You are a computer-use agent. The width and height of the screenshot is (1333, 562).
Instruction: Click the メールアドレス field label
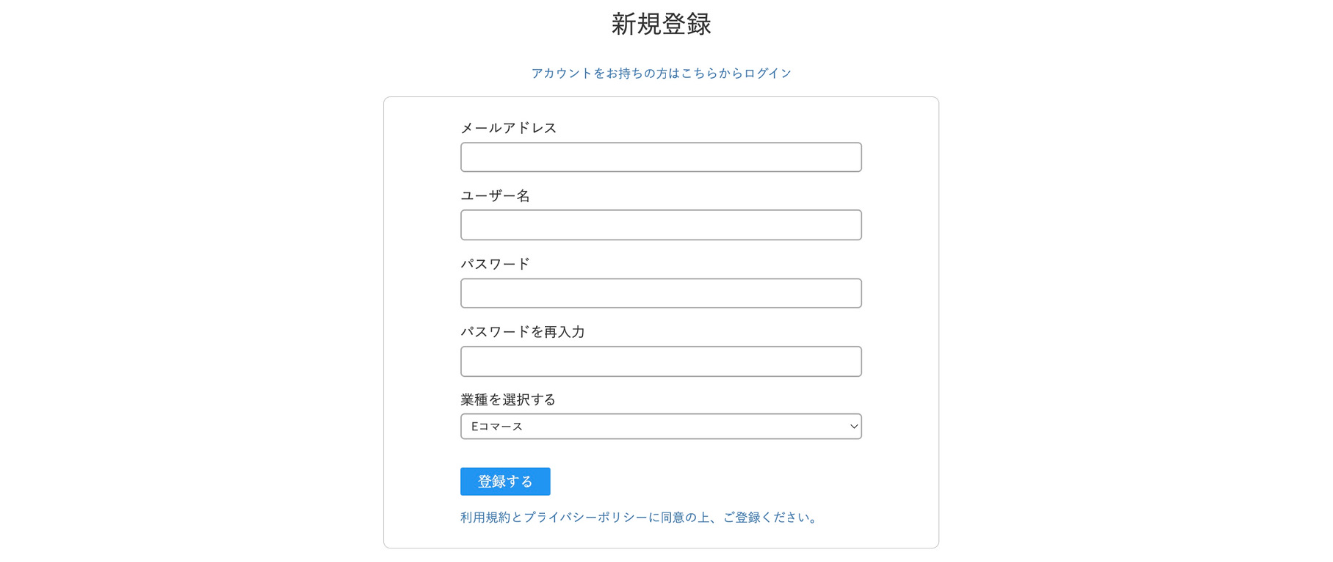509,128
